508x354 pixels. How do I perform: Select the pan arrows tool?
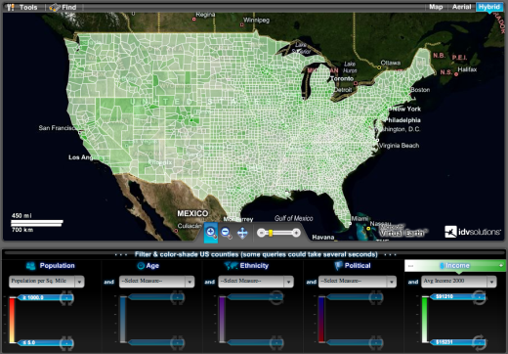242,233
